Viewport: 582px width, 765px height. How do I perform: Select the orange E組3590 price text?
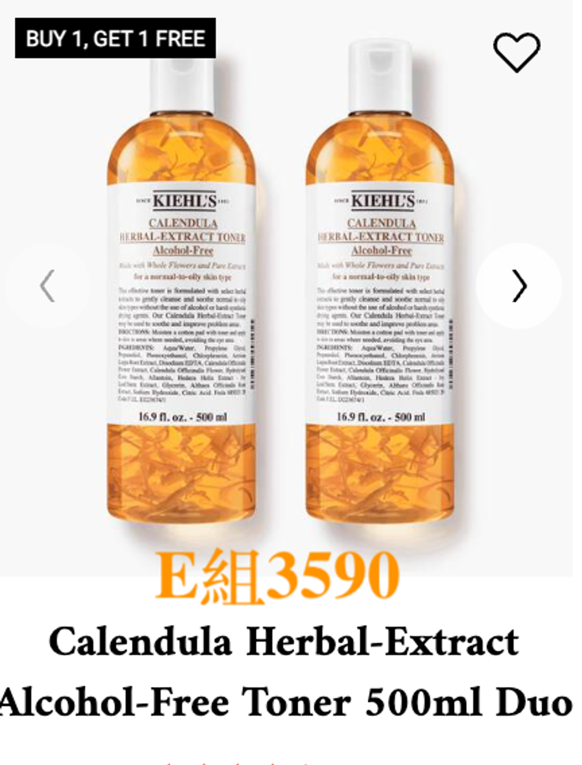[x=277, y=576]
